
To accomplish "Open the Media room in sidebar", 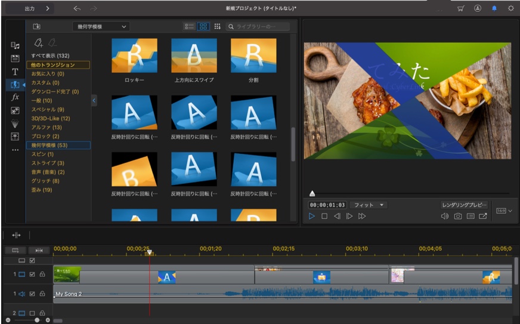I will 16,45.
